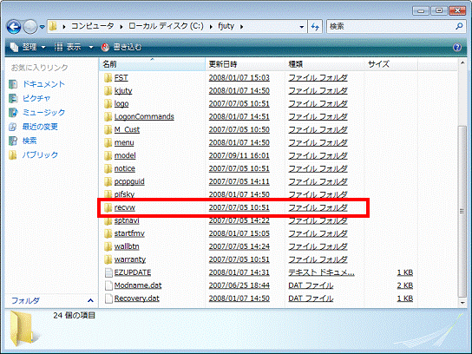Click the vertical scrollbar down arrow
The width and height of the screenshot is (472, 354).
pos(462,303)
